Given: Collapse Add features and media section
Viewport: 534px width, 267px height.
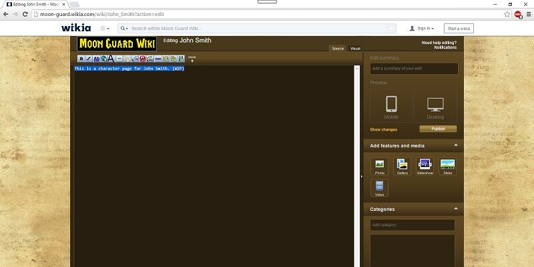Looking at the screenshot, I should 456,145.
